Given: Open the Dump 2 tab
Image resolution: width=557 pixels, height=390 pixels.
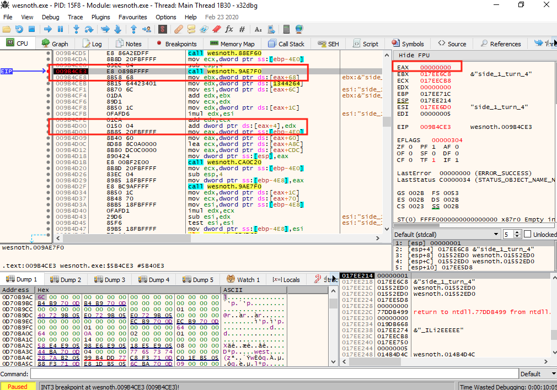Looking at the screenshot, I should tap(66, 280).
